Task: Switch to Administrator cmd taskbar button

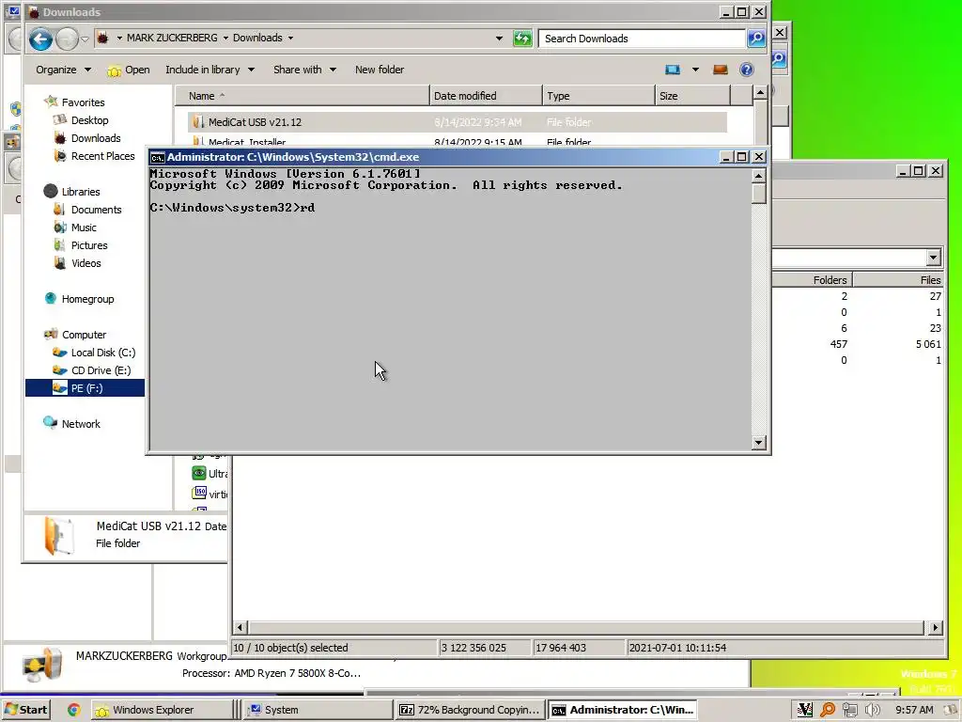Action: point(622,710)
